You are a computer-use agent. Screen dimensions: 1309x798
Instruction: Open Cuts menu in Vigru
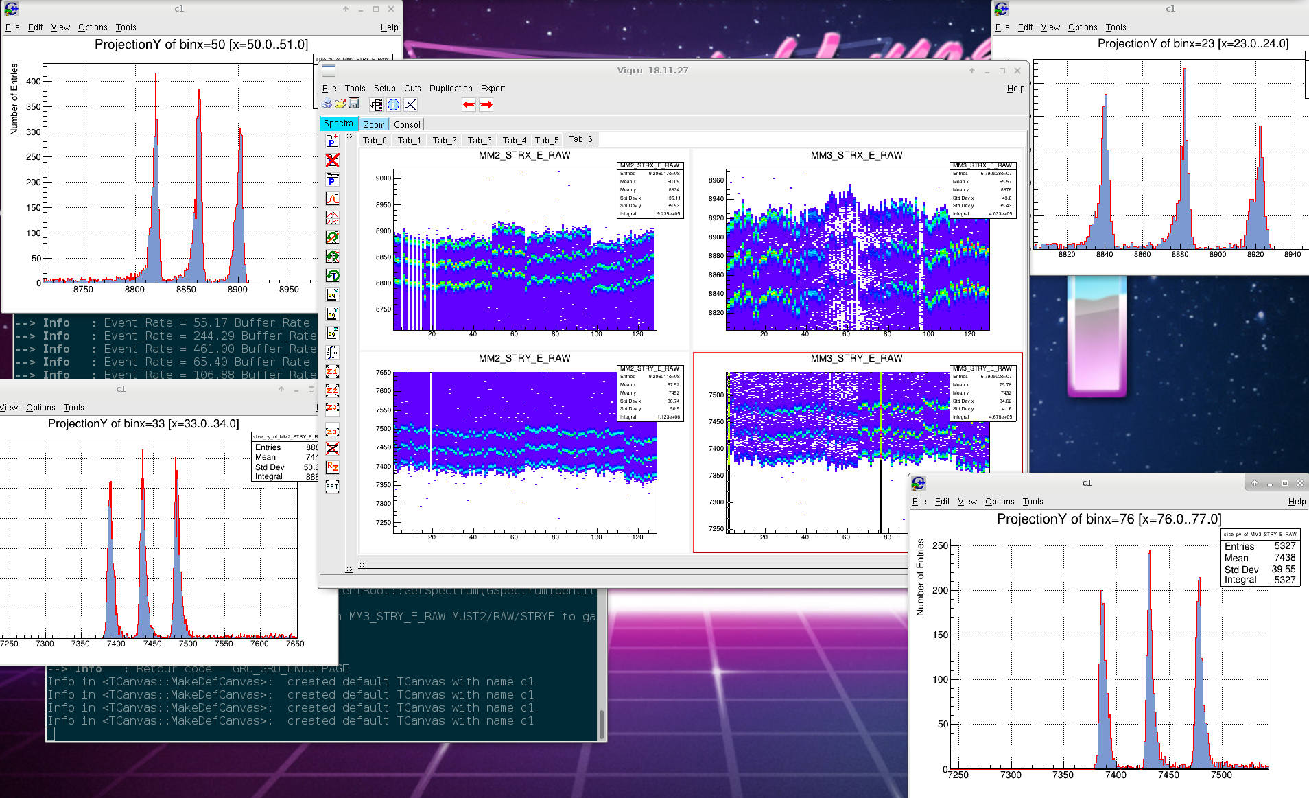[x=412, y=89]
